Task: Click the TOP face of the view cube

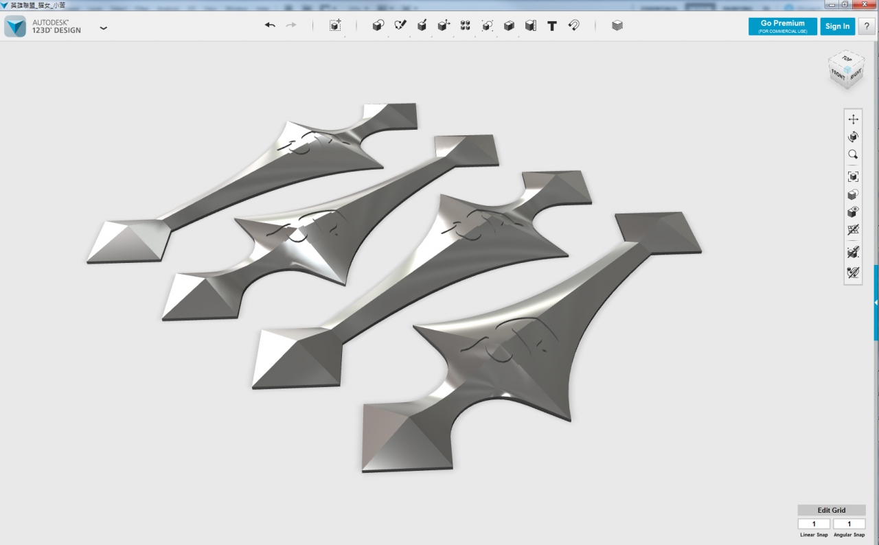Action: (x=847, y=60)
